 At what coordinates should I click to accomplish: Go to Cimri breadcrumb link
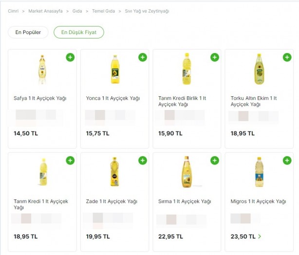click(x=13, y=11)
